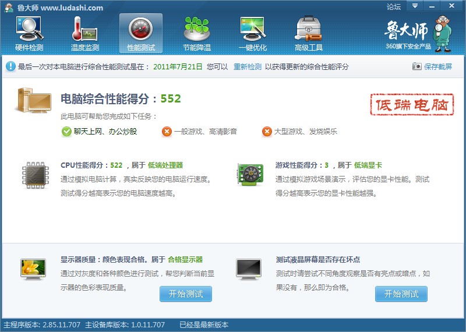Click the 论坛 forum link
Screen dimensions: 466x332
coord(394,6)
